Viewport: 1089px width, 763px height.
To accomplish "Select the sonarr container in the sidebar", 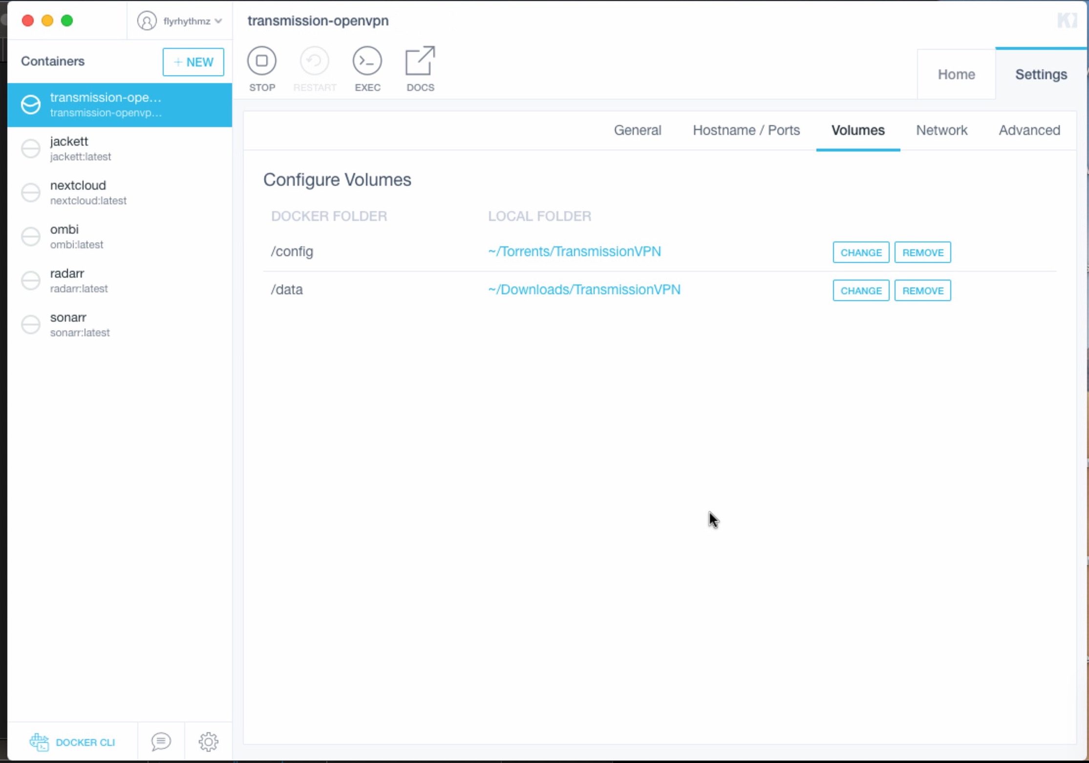I will [79, 324].
